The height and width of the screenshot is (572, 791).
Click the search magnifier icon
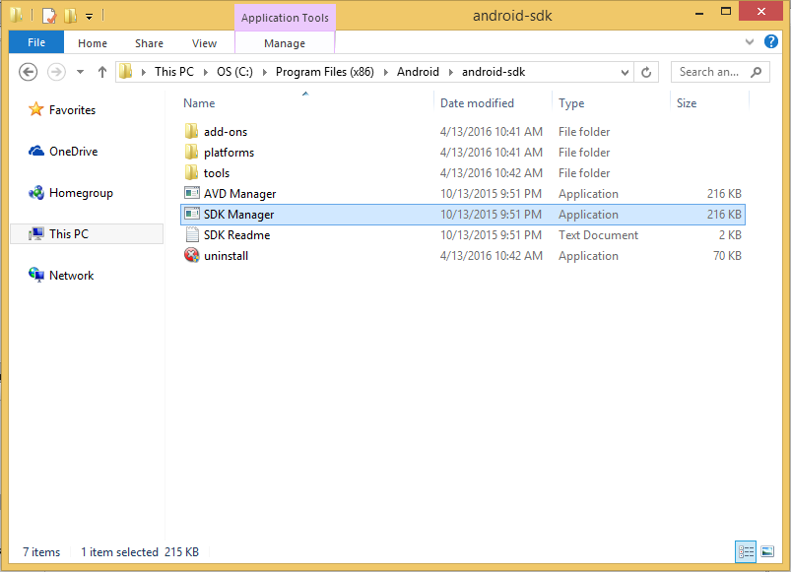click(x=756, y=72)
